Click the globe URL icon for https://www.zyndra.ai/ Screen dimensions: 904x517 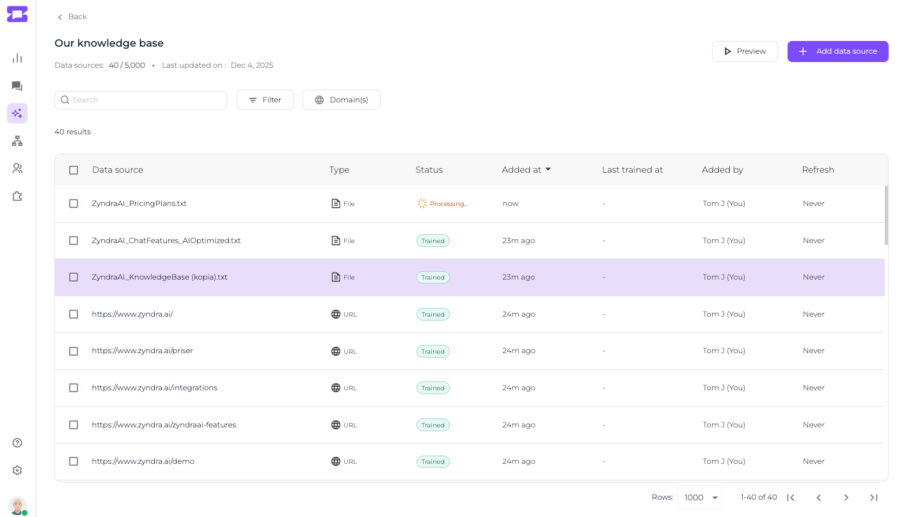336,314
